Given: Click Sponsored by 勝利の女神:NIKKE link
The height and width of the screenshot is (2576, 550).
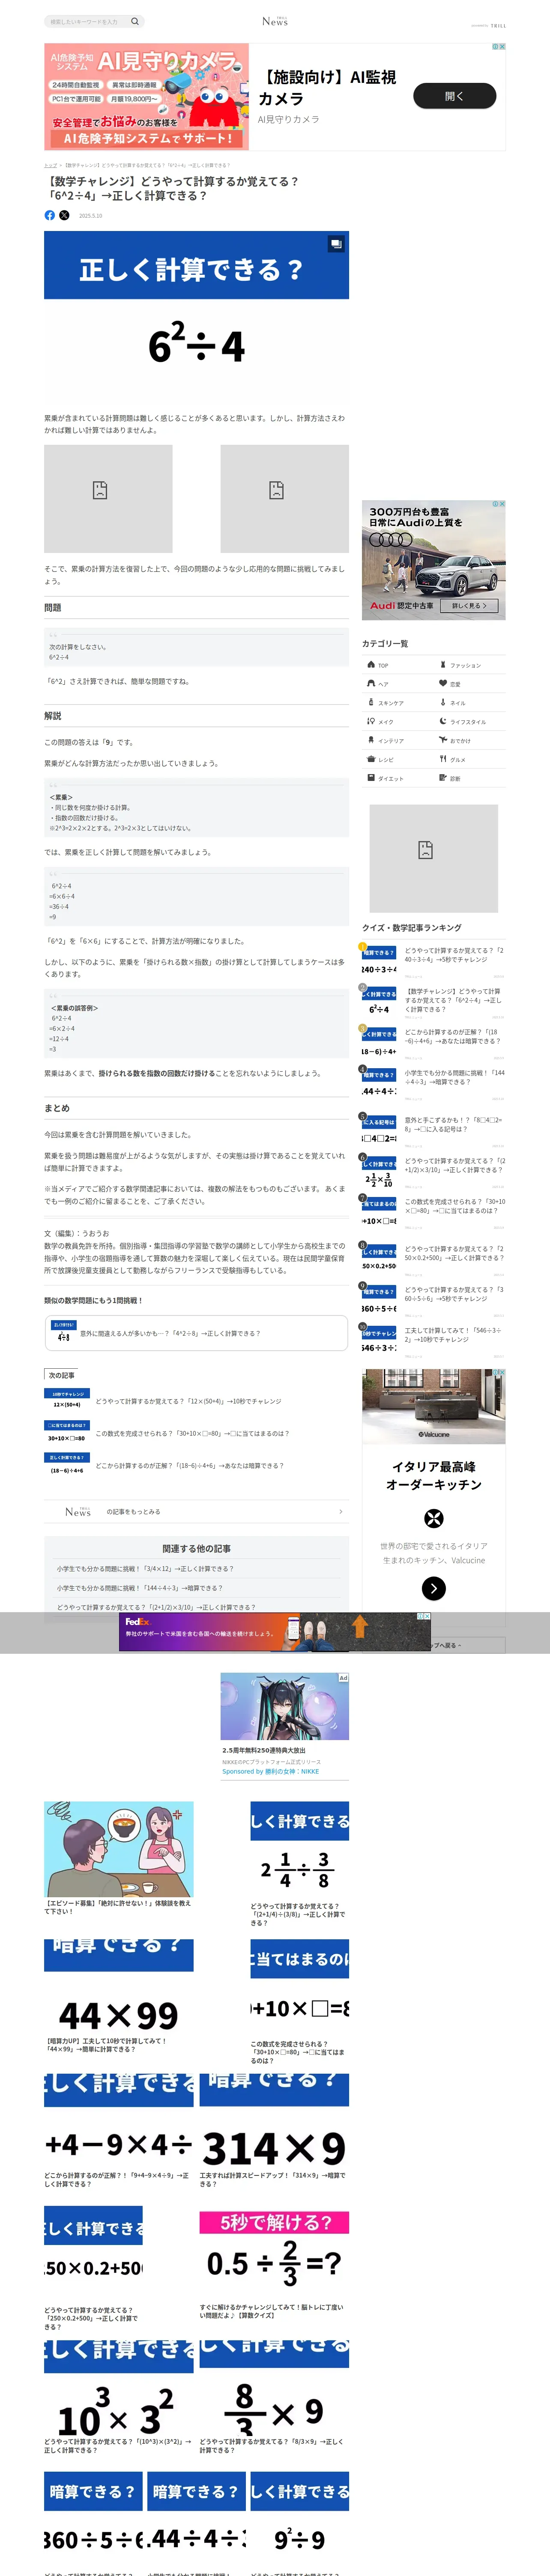Looking at the screenshot, I should coord(271,1771).
